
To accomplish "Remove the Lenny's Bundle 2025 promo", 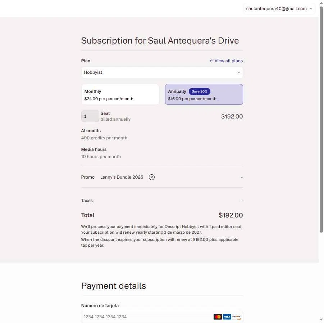I will click(152, 177).
